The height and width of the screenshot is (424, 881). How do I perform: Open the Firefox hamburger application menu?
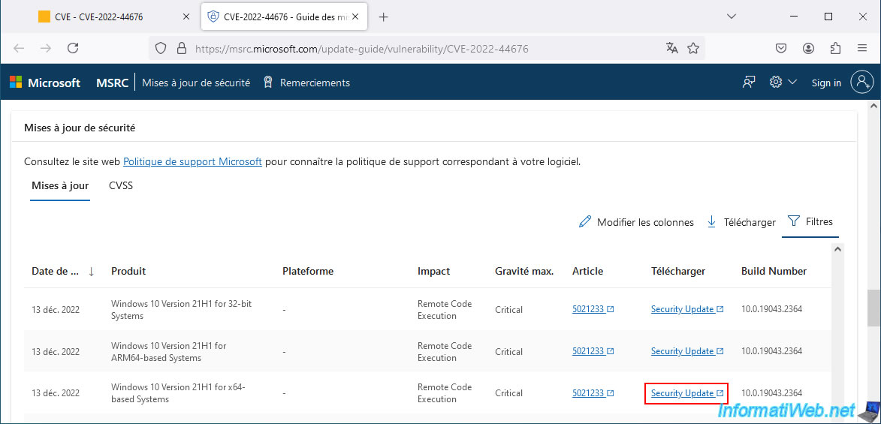(x=862, y=48)
